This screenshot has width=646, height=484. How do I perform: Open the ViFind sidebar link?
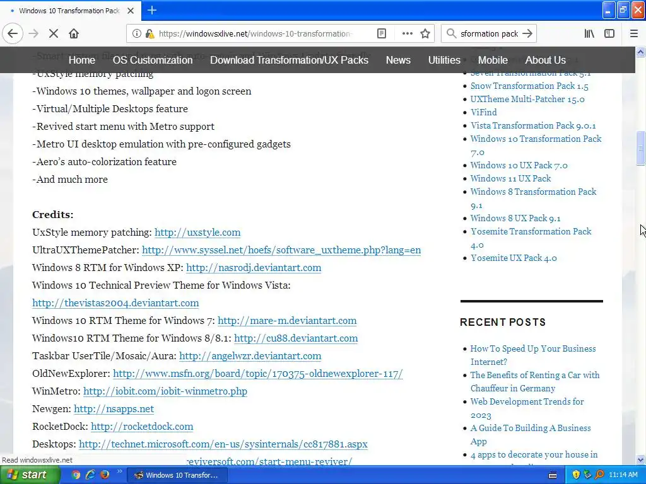pos(483,112)
